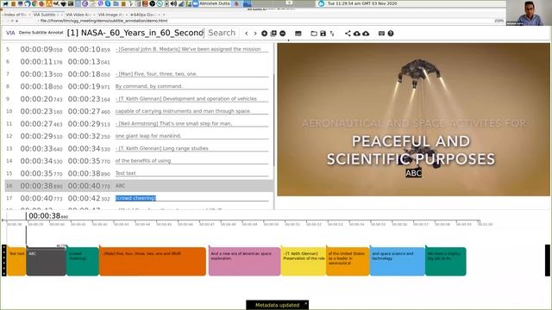Click the add multiple files icon
Viewport: 552px width, 310px height.
(273, 34)
